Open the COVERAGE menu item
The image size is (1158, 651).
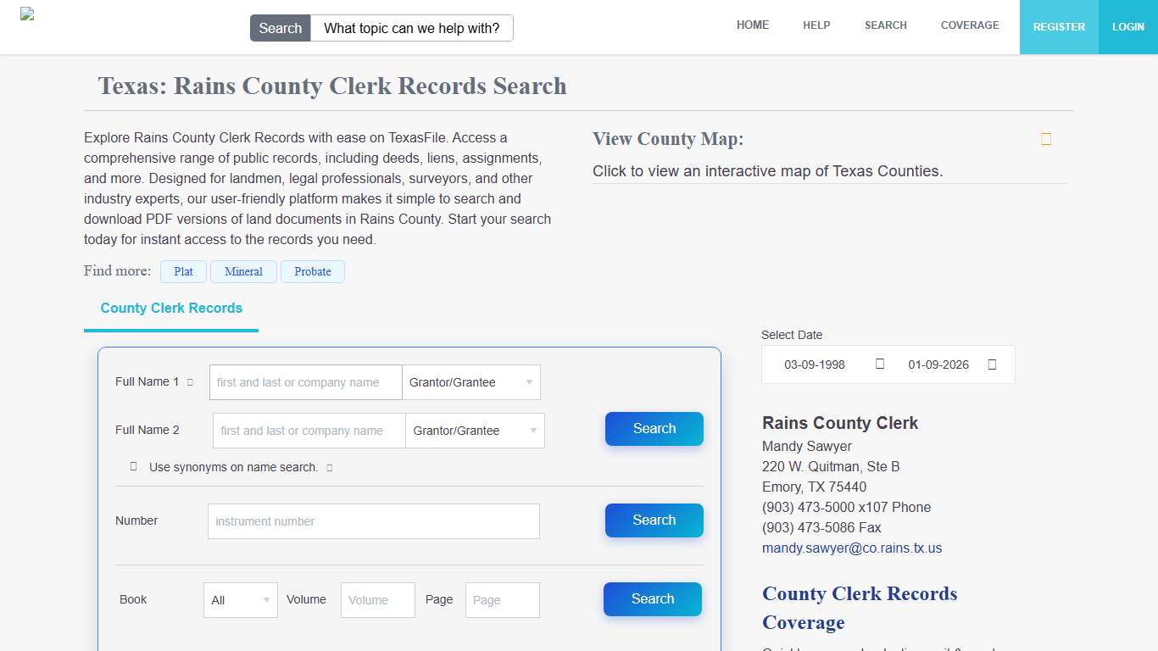pyautogui.click(x=970, y=25)
